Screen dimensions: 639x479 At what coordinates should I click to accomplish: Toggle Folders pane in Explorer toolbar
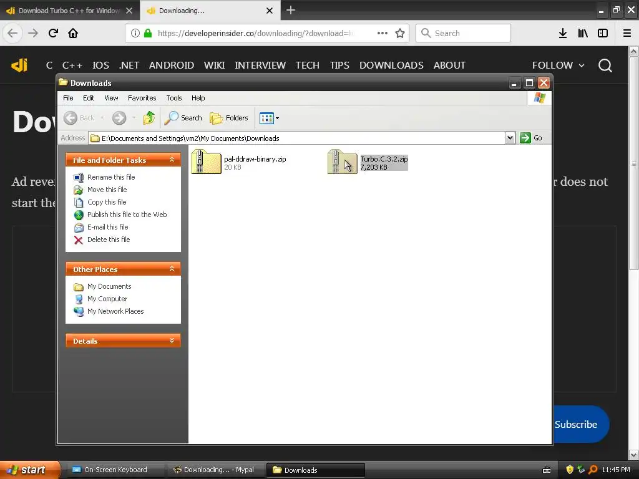click(x=229, y=118)
